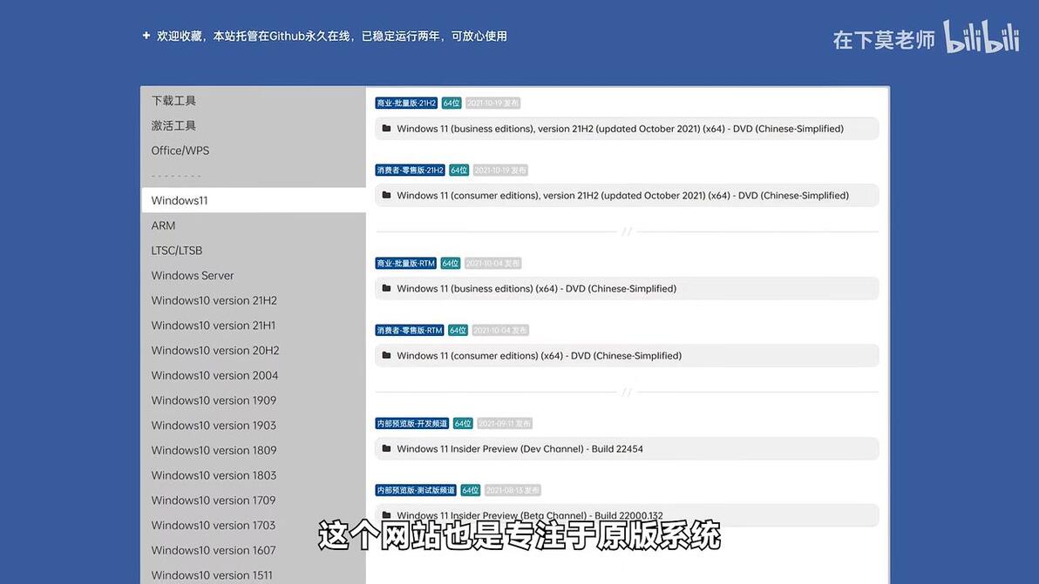Expand Insider Preview Beta Channel Build 22000.132
The height and width of the screenshot is (584, 1039).
(x=627, y=516)
